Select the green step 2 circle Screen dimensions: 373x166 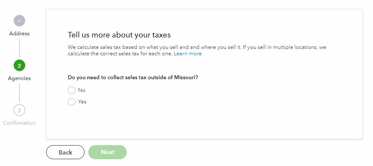pos(19,66)
